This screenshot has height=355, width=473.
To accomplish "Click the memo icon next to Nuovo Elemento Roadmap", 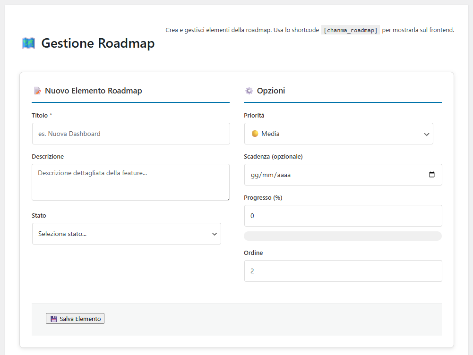I will tap(37, 90).
